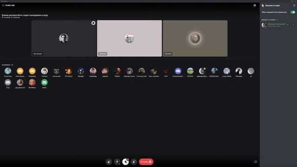Open Crazy_Panda's audience avatar

pyautogui.click(x=226, y=71)
